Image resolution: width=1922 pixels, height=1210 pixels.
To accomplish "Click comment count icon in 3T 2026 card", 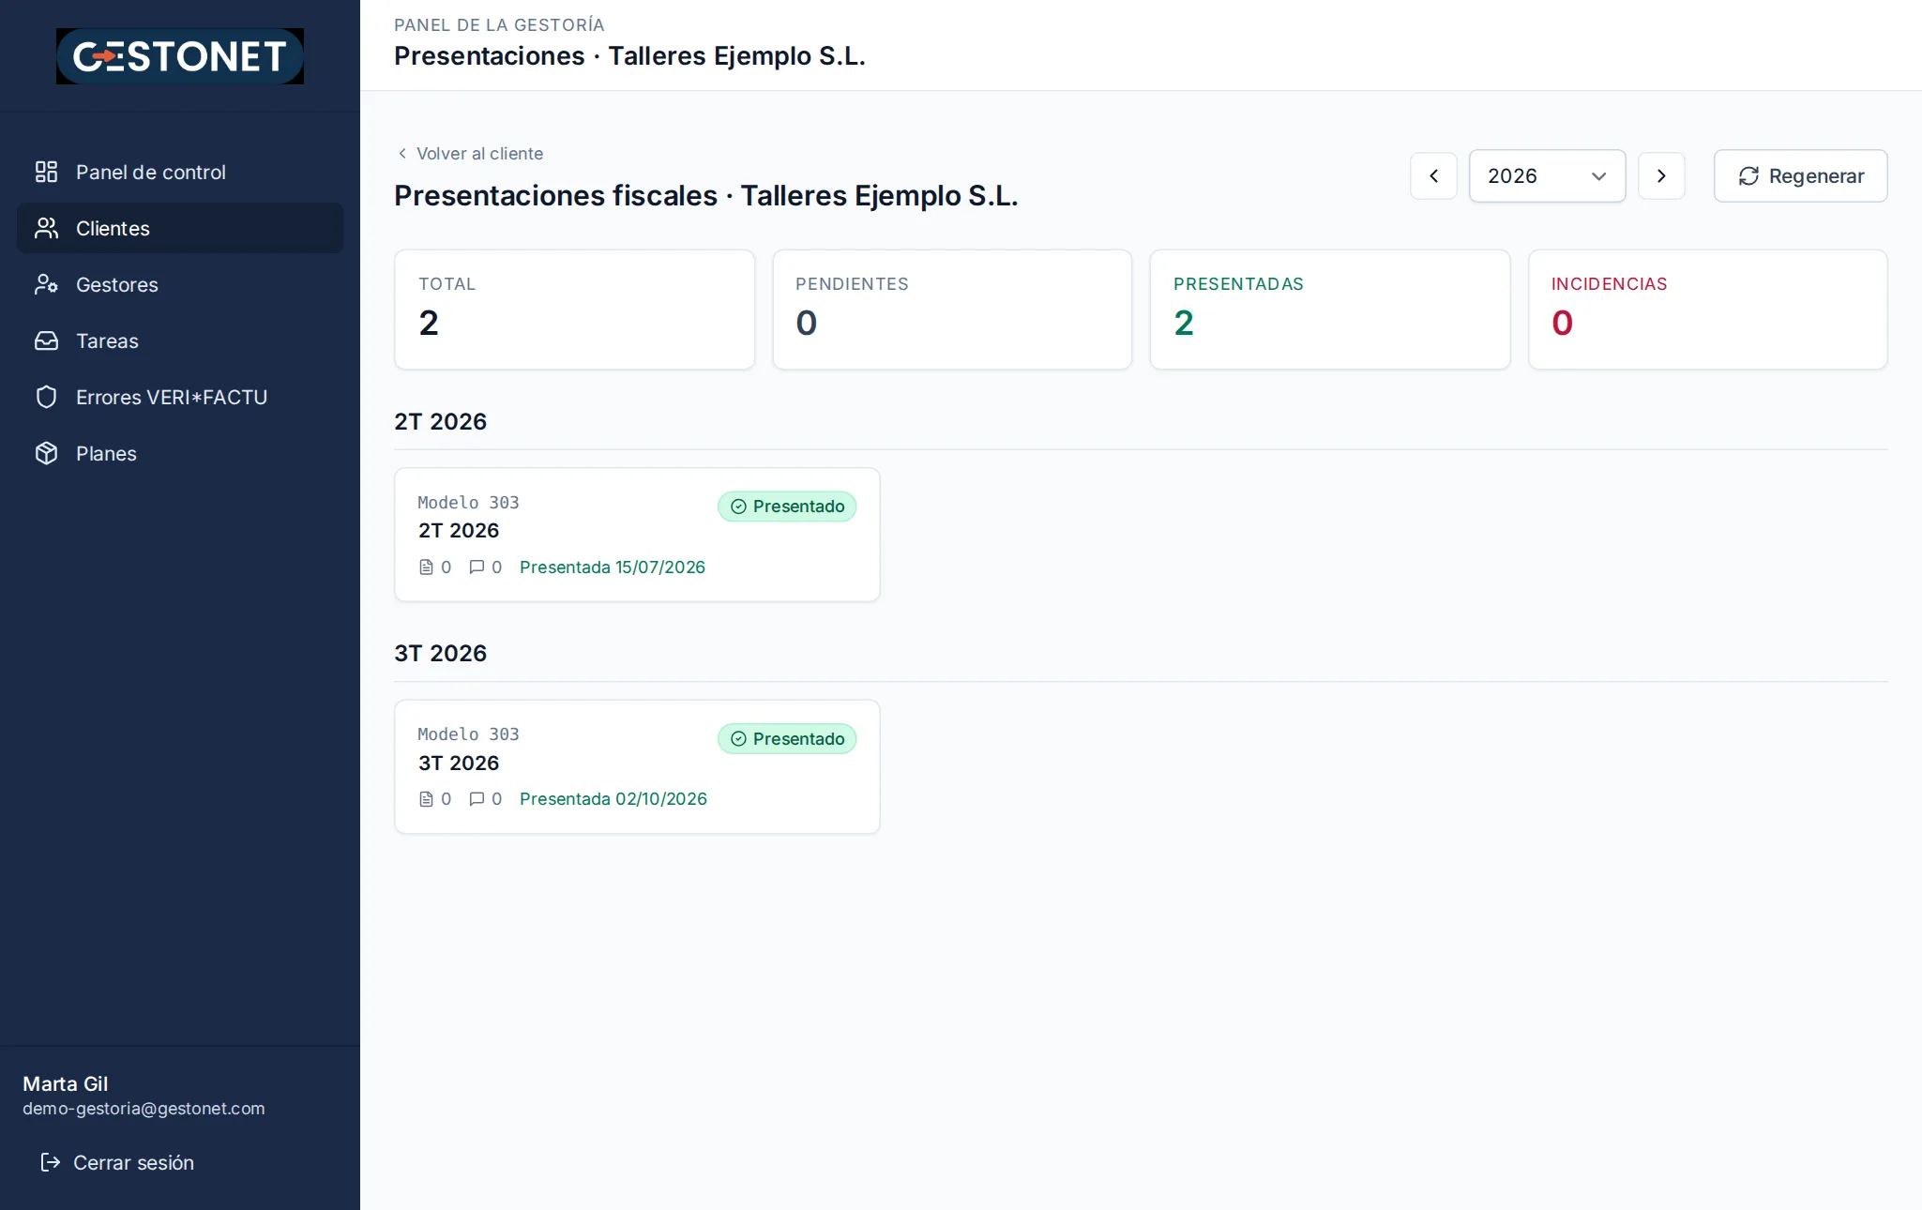I will click(x=477, y=799).
